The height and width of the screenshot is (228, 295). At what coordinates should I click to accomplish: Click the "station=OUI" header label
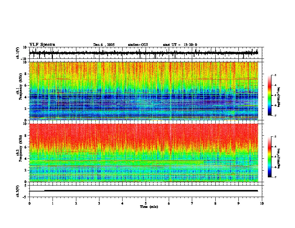pos(138,45)
